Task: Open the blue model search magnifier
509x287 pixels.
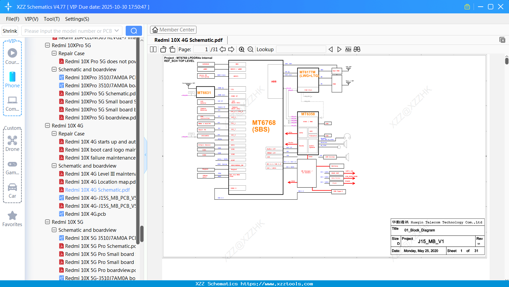Action: (133, 30)
